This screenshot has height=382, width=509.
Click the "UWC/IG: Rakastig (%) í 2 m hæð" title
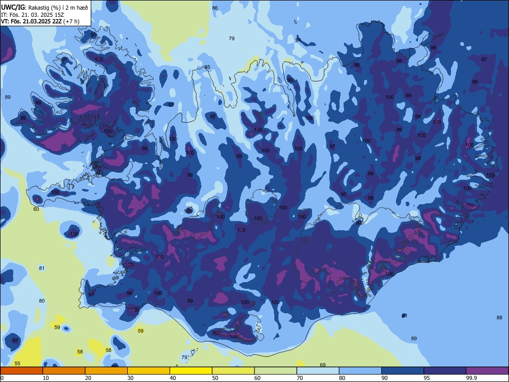(x=44, y=7)
